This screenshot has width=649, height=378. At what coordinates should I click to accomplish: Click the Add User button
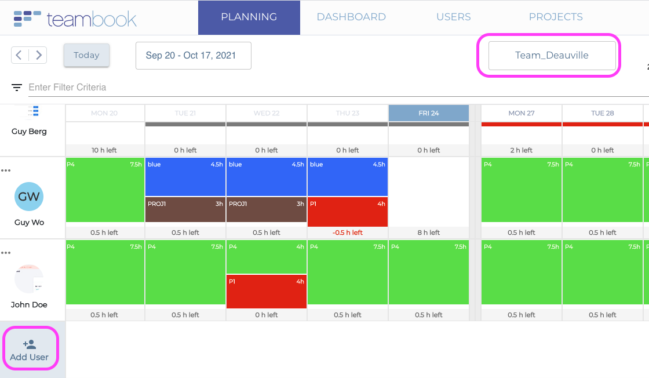30,350
